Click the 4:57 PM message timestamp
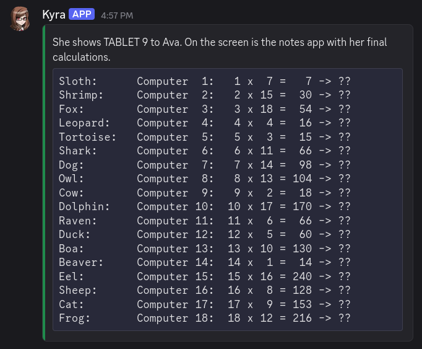This screenshot has height=349, width=422. coord(117,15)
